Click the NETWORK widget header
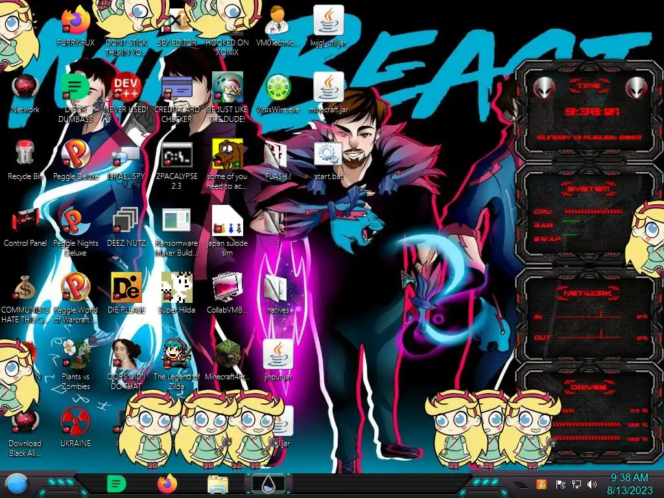Image resolution: width=664 pixels, height=498 pixels. point(588,293)
